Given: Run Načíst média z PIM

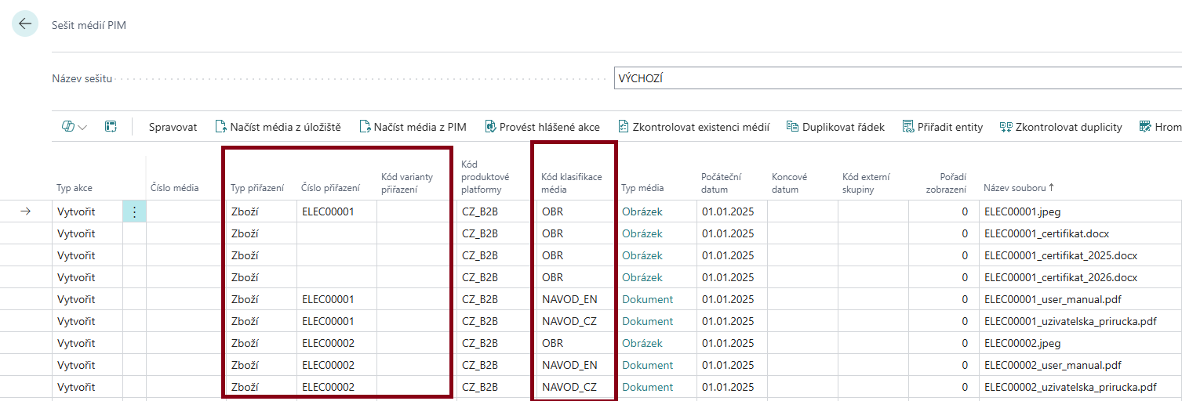Looking at the screenshot, I should pyautogui.click(x=413, y=127).
